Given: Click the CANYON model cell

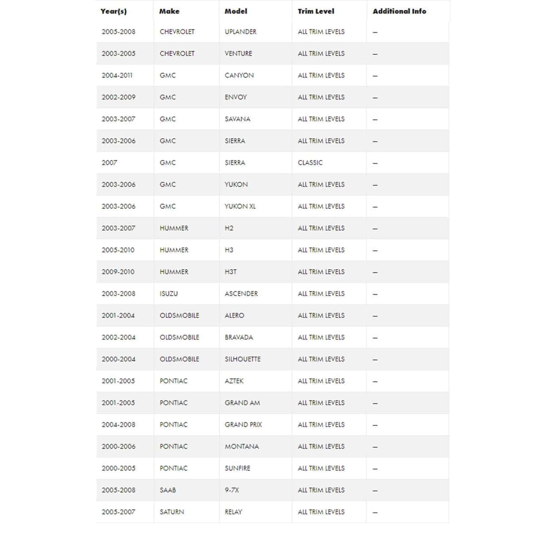Looking at the screenshot, I should click(x=239, y=75).
